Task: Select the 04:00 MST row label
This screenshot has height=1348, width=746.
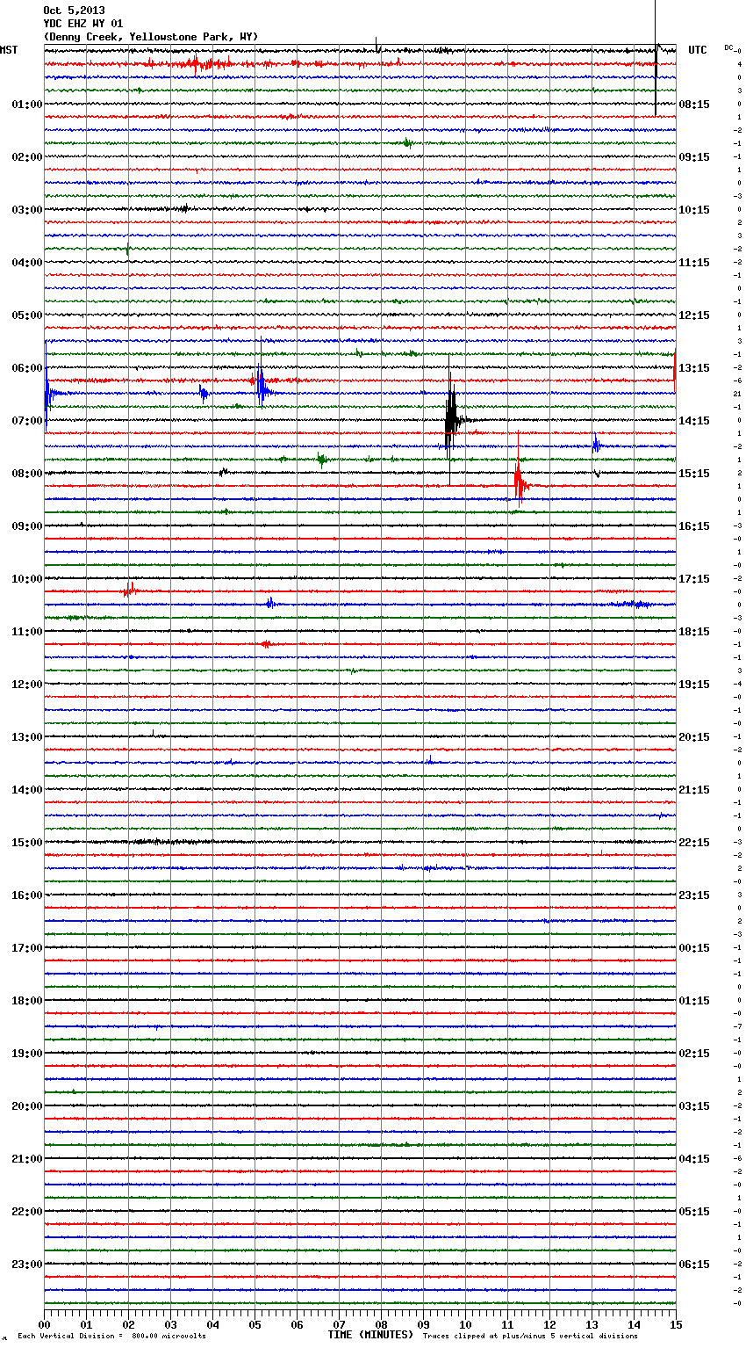Action: click(x=27, y=263)
